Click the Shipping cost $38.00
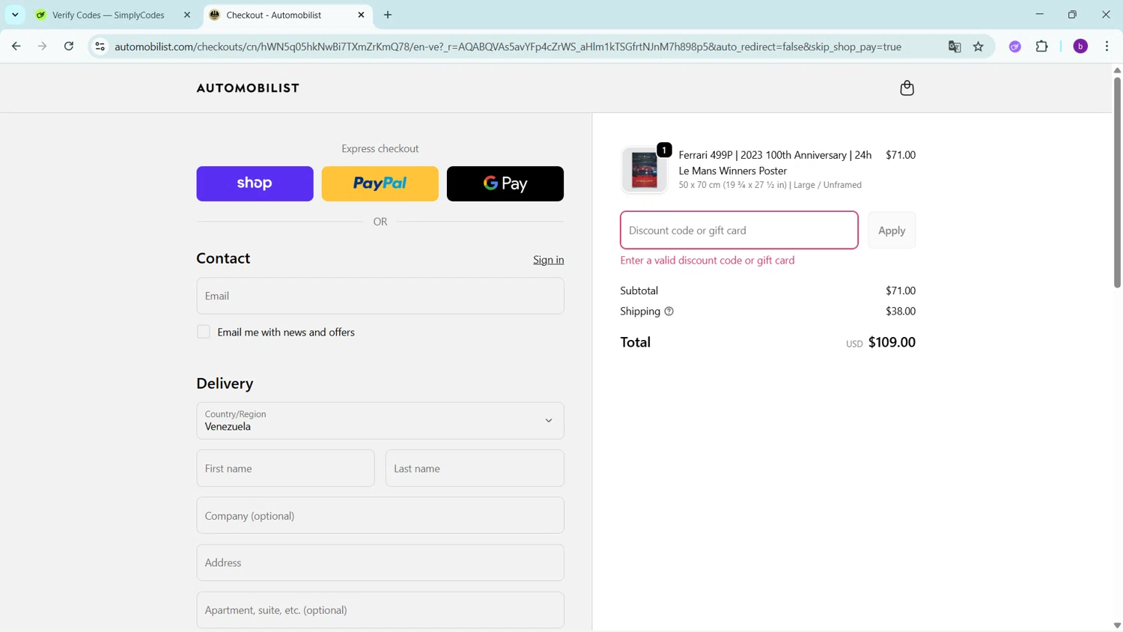This screenshot has width=1123, height=632. (901, 312)
